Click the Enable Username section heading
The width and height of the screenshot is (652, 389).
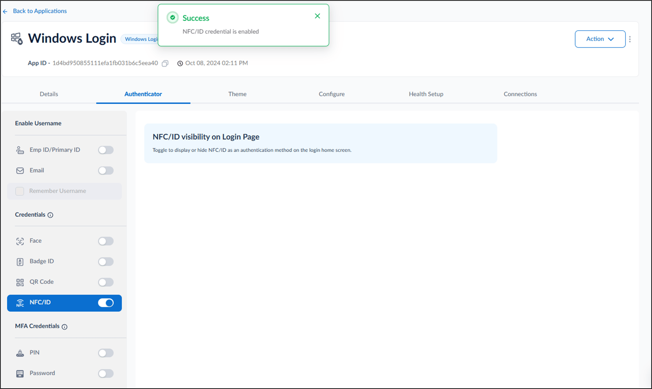pos(38,123)
